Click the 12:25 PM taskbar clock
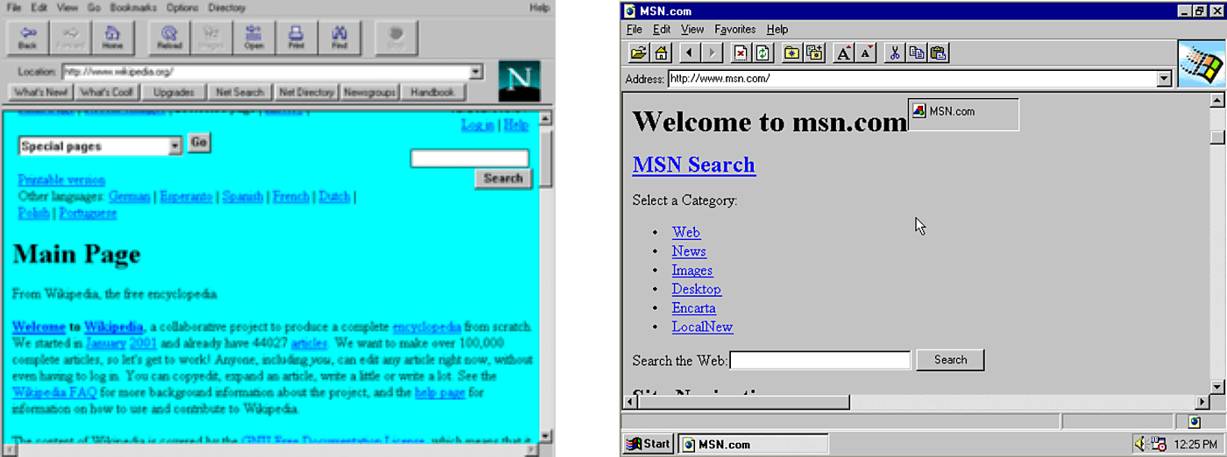The image size is (1227, 457). [1195, 444]
